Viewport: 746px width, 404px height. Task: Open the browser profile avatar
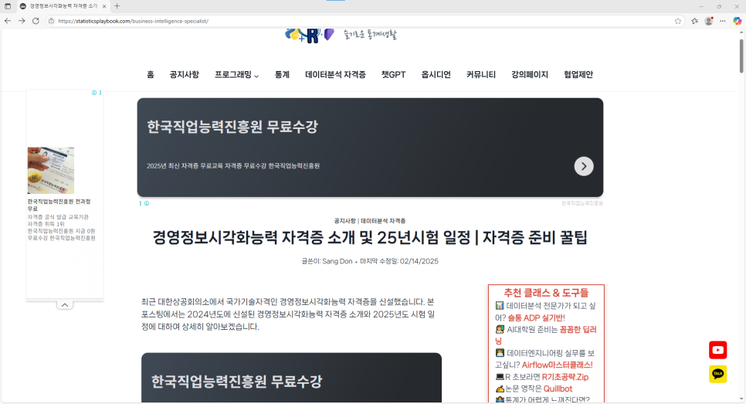(x=709, y=21)
